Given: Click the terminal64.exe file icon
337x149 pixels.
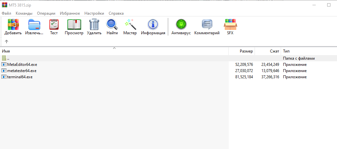Looking at the screenshot, I should point(4,77).
